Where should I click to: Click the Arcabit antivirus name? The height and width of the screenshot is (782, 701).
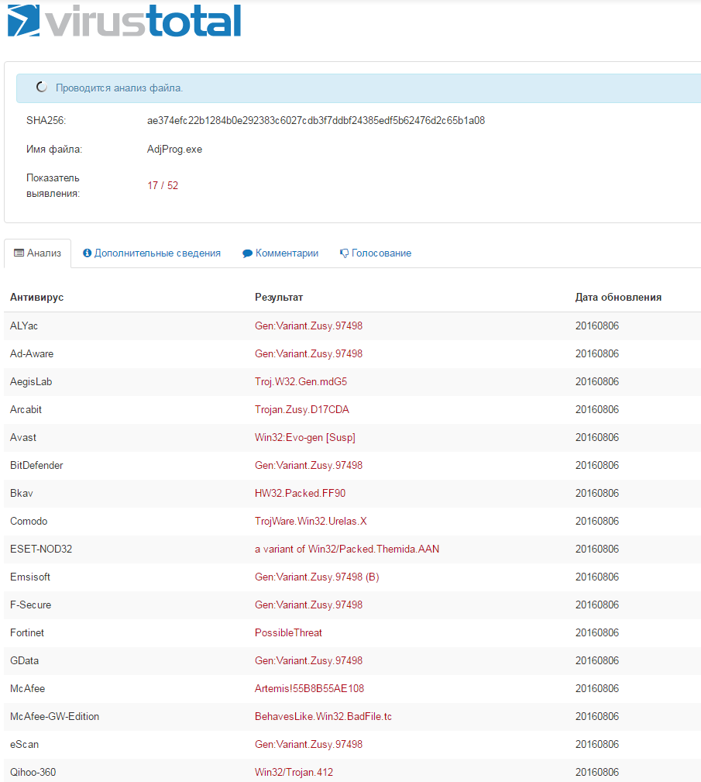click(26, 409)
